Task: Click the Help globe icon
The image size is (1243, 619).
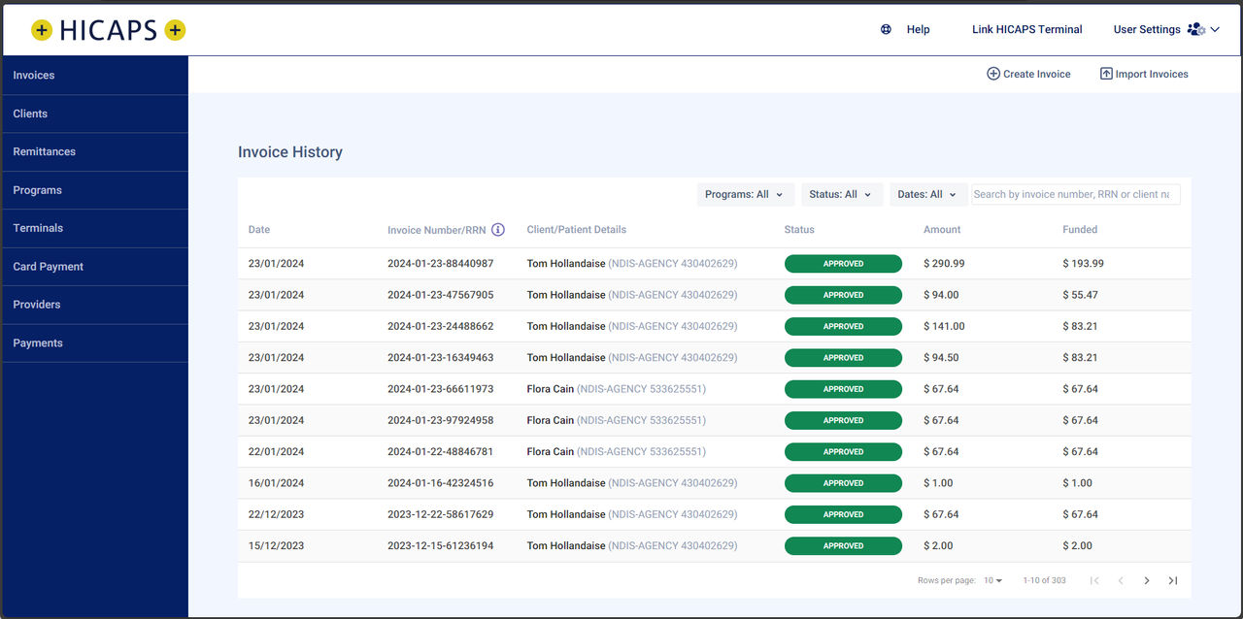Action: (x=885, y=29)
